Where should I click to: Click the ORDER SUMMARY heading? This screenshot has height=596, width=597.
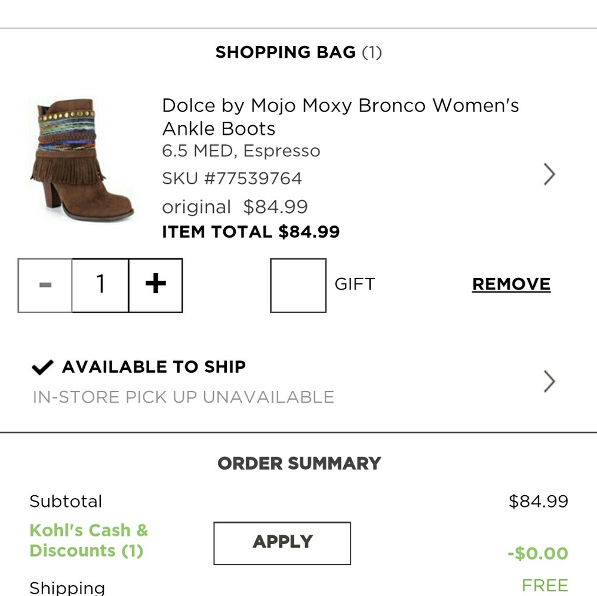[x=298, y=463]
